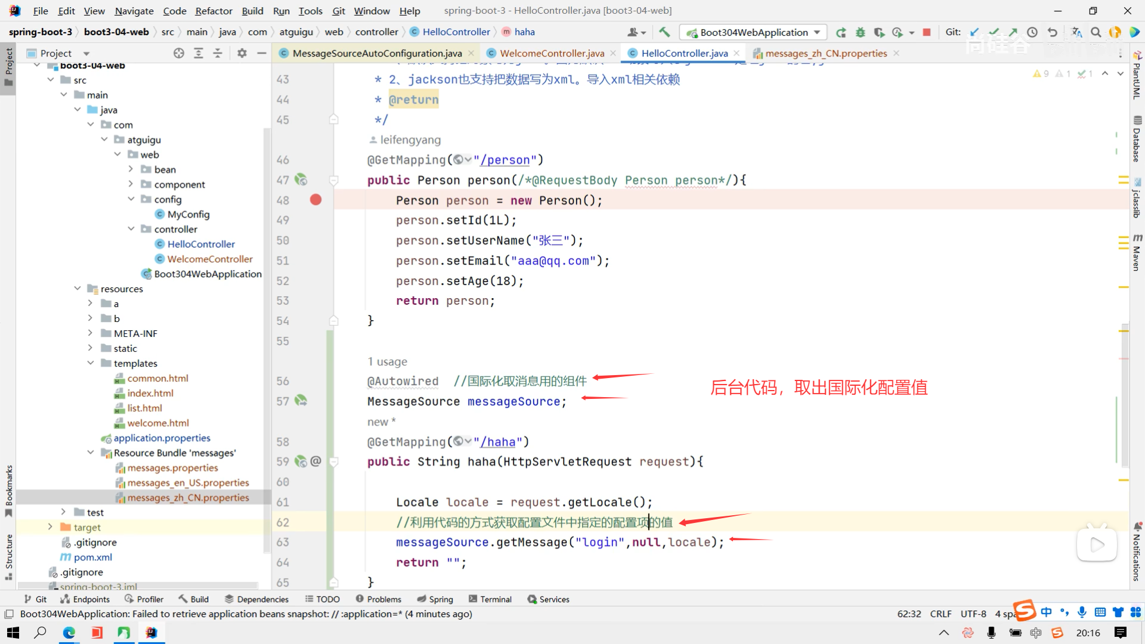Open the Refactor menu
This screenshot has width=1145, height=644.
(213, 11)
